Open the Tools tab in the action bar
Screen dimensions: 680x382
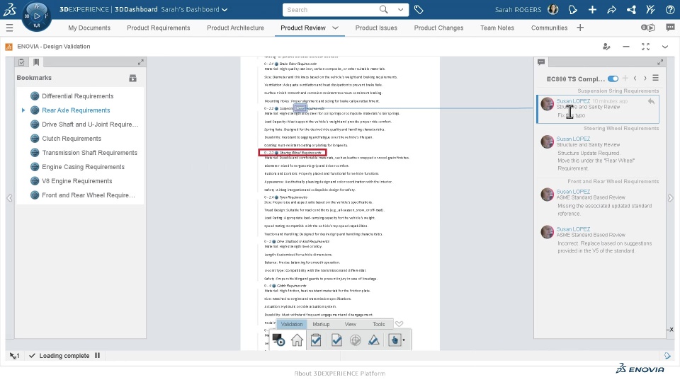[378, 324]
